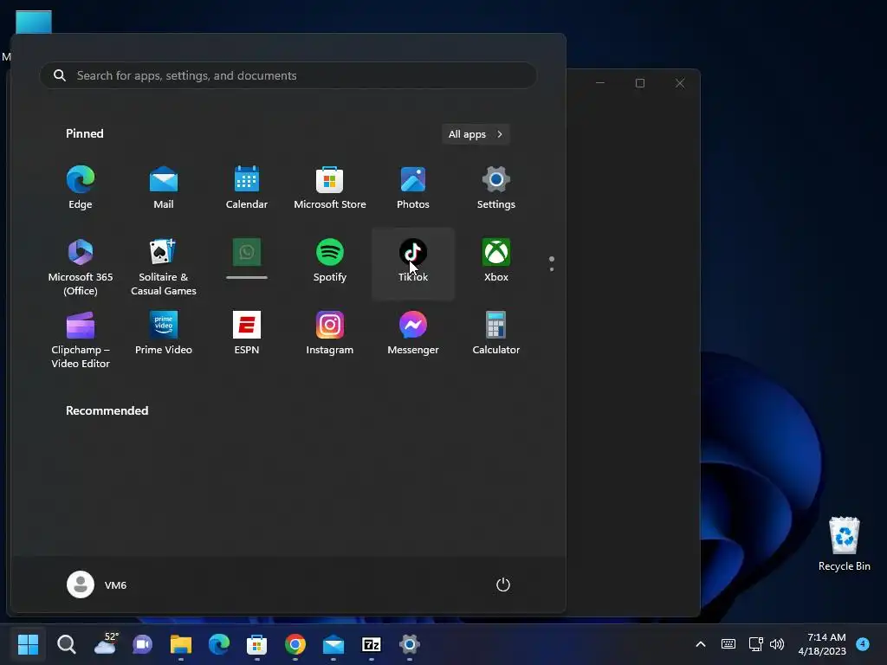Show hidden system tray icons
The image size is (887, 665).
pyautogui.click(x=700, y=644)
